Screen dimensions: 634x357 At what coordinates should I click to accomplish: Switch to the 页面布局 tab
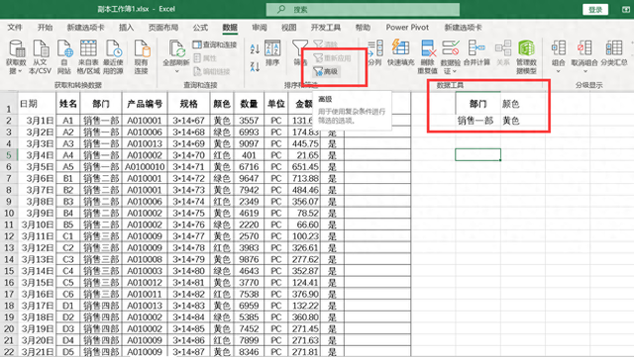(x=163, y=28)
